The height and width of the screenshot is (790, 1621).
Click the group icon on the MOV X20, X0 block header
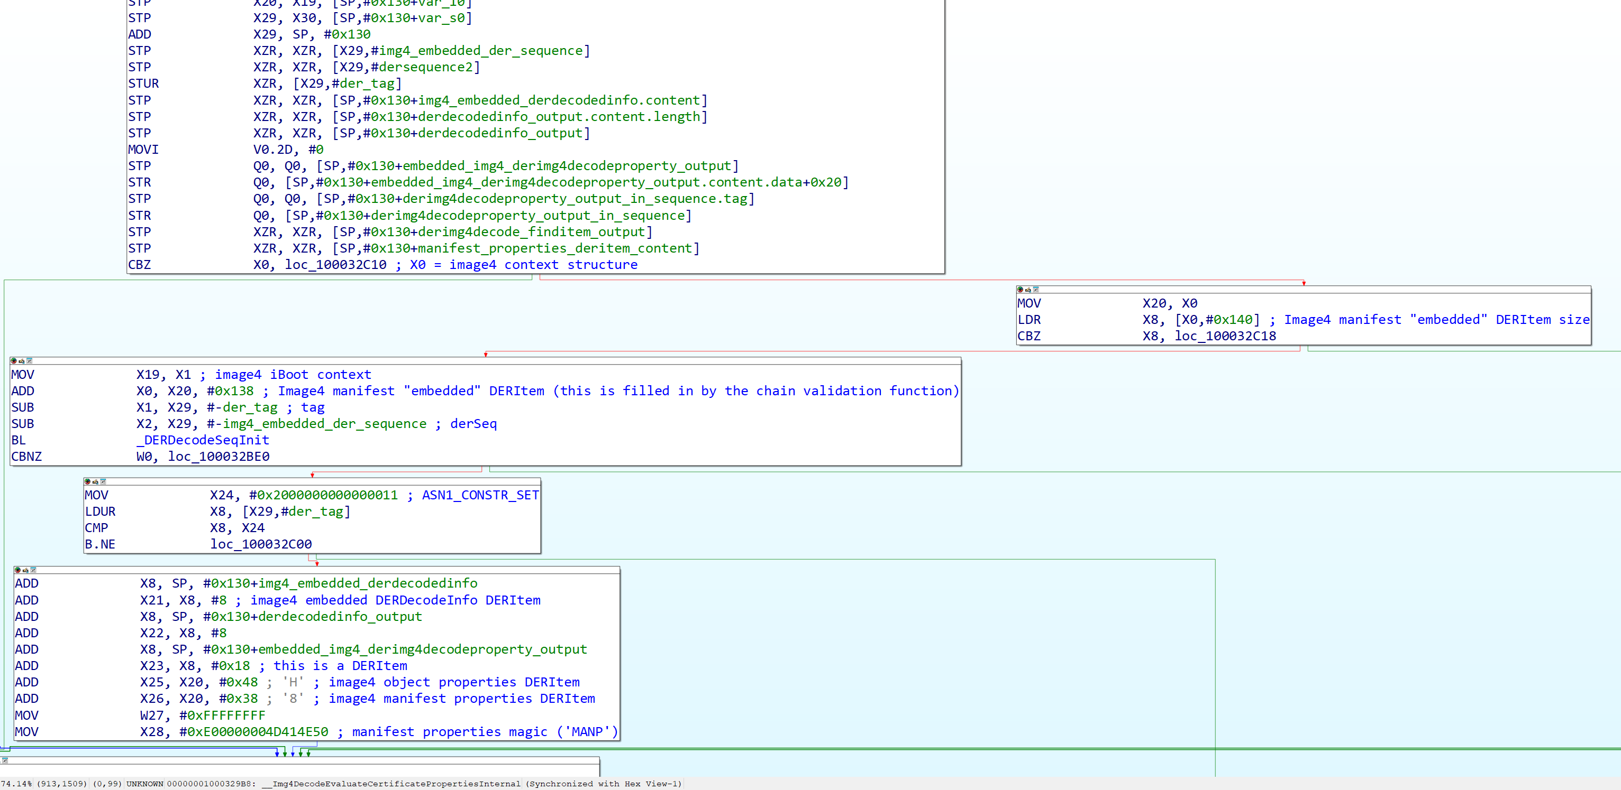(x=1036, y=290)
